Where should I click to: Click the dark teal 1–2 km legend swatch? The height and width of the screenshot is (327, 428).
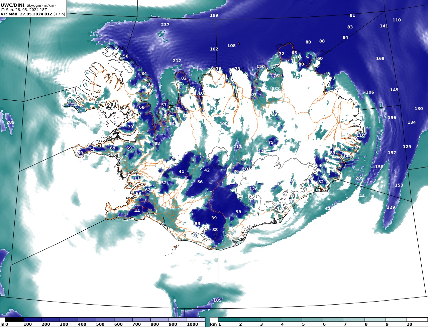(x=229, y=320)
